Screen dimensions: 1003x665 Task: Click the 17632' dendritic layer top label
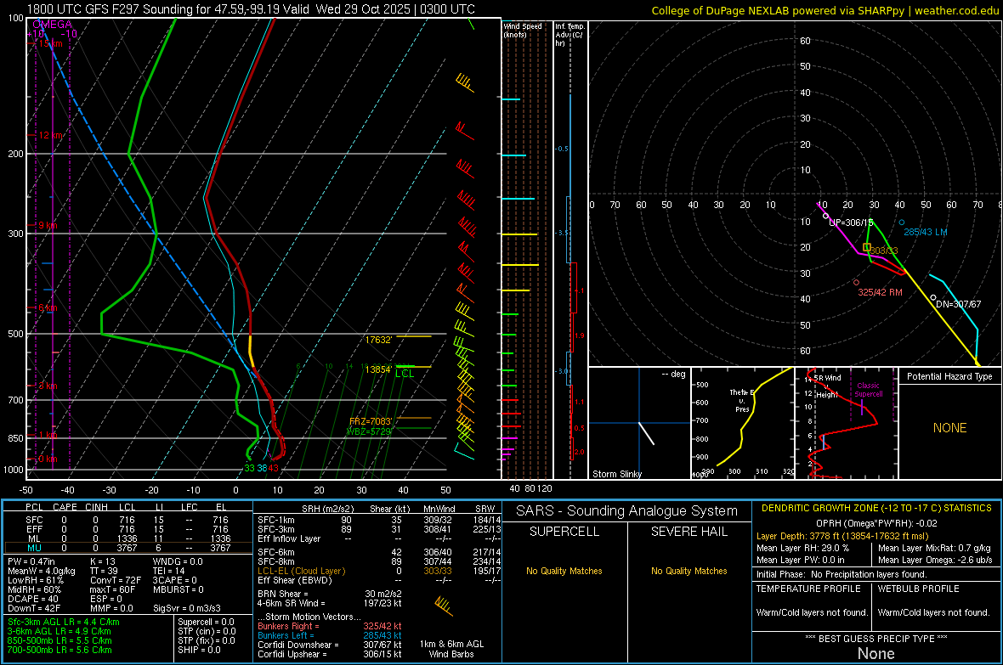pyautogui.click(x=378, y=340)
